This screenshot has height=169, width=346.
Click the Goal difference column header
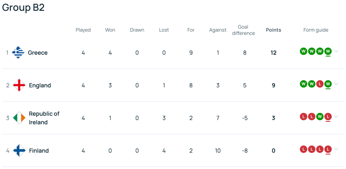[243, 30]
